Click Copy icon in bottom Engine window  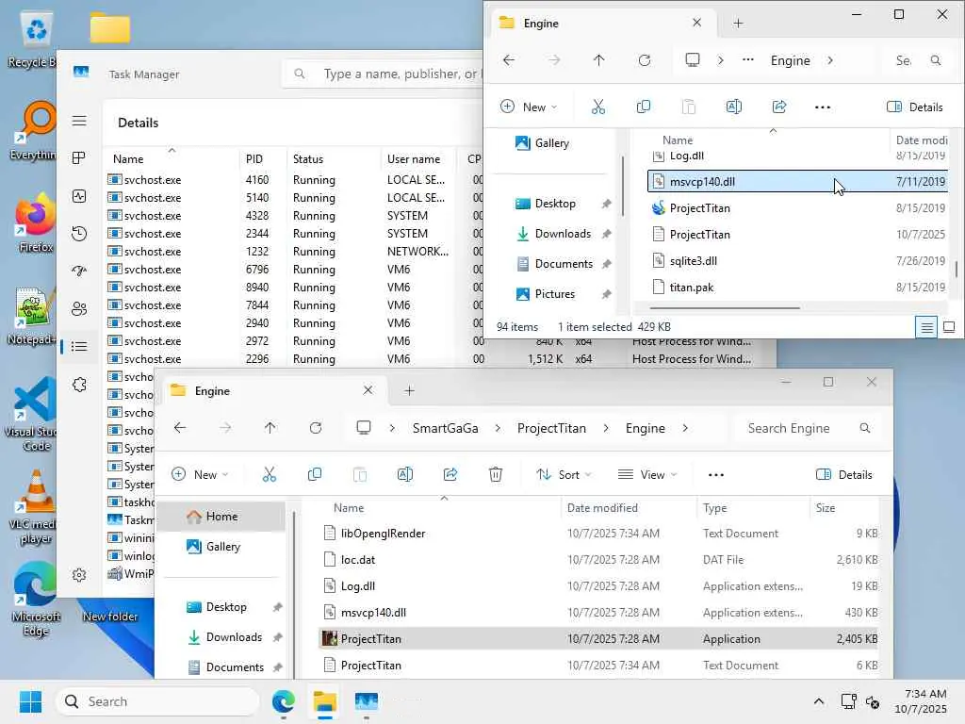click(315, 474)
